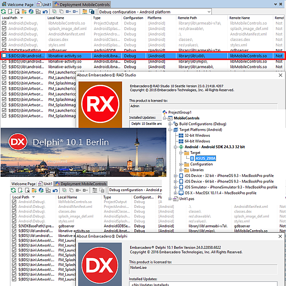Image resolution: width=286 pixels, height=286 pixels.
Task: Sort by upper Remote Path column header
Action: (202, 18)
